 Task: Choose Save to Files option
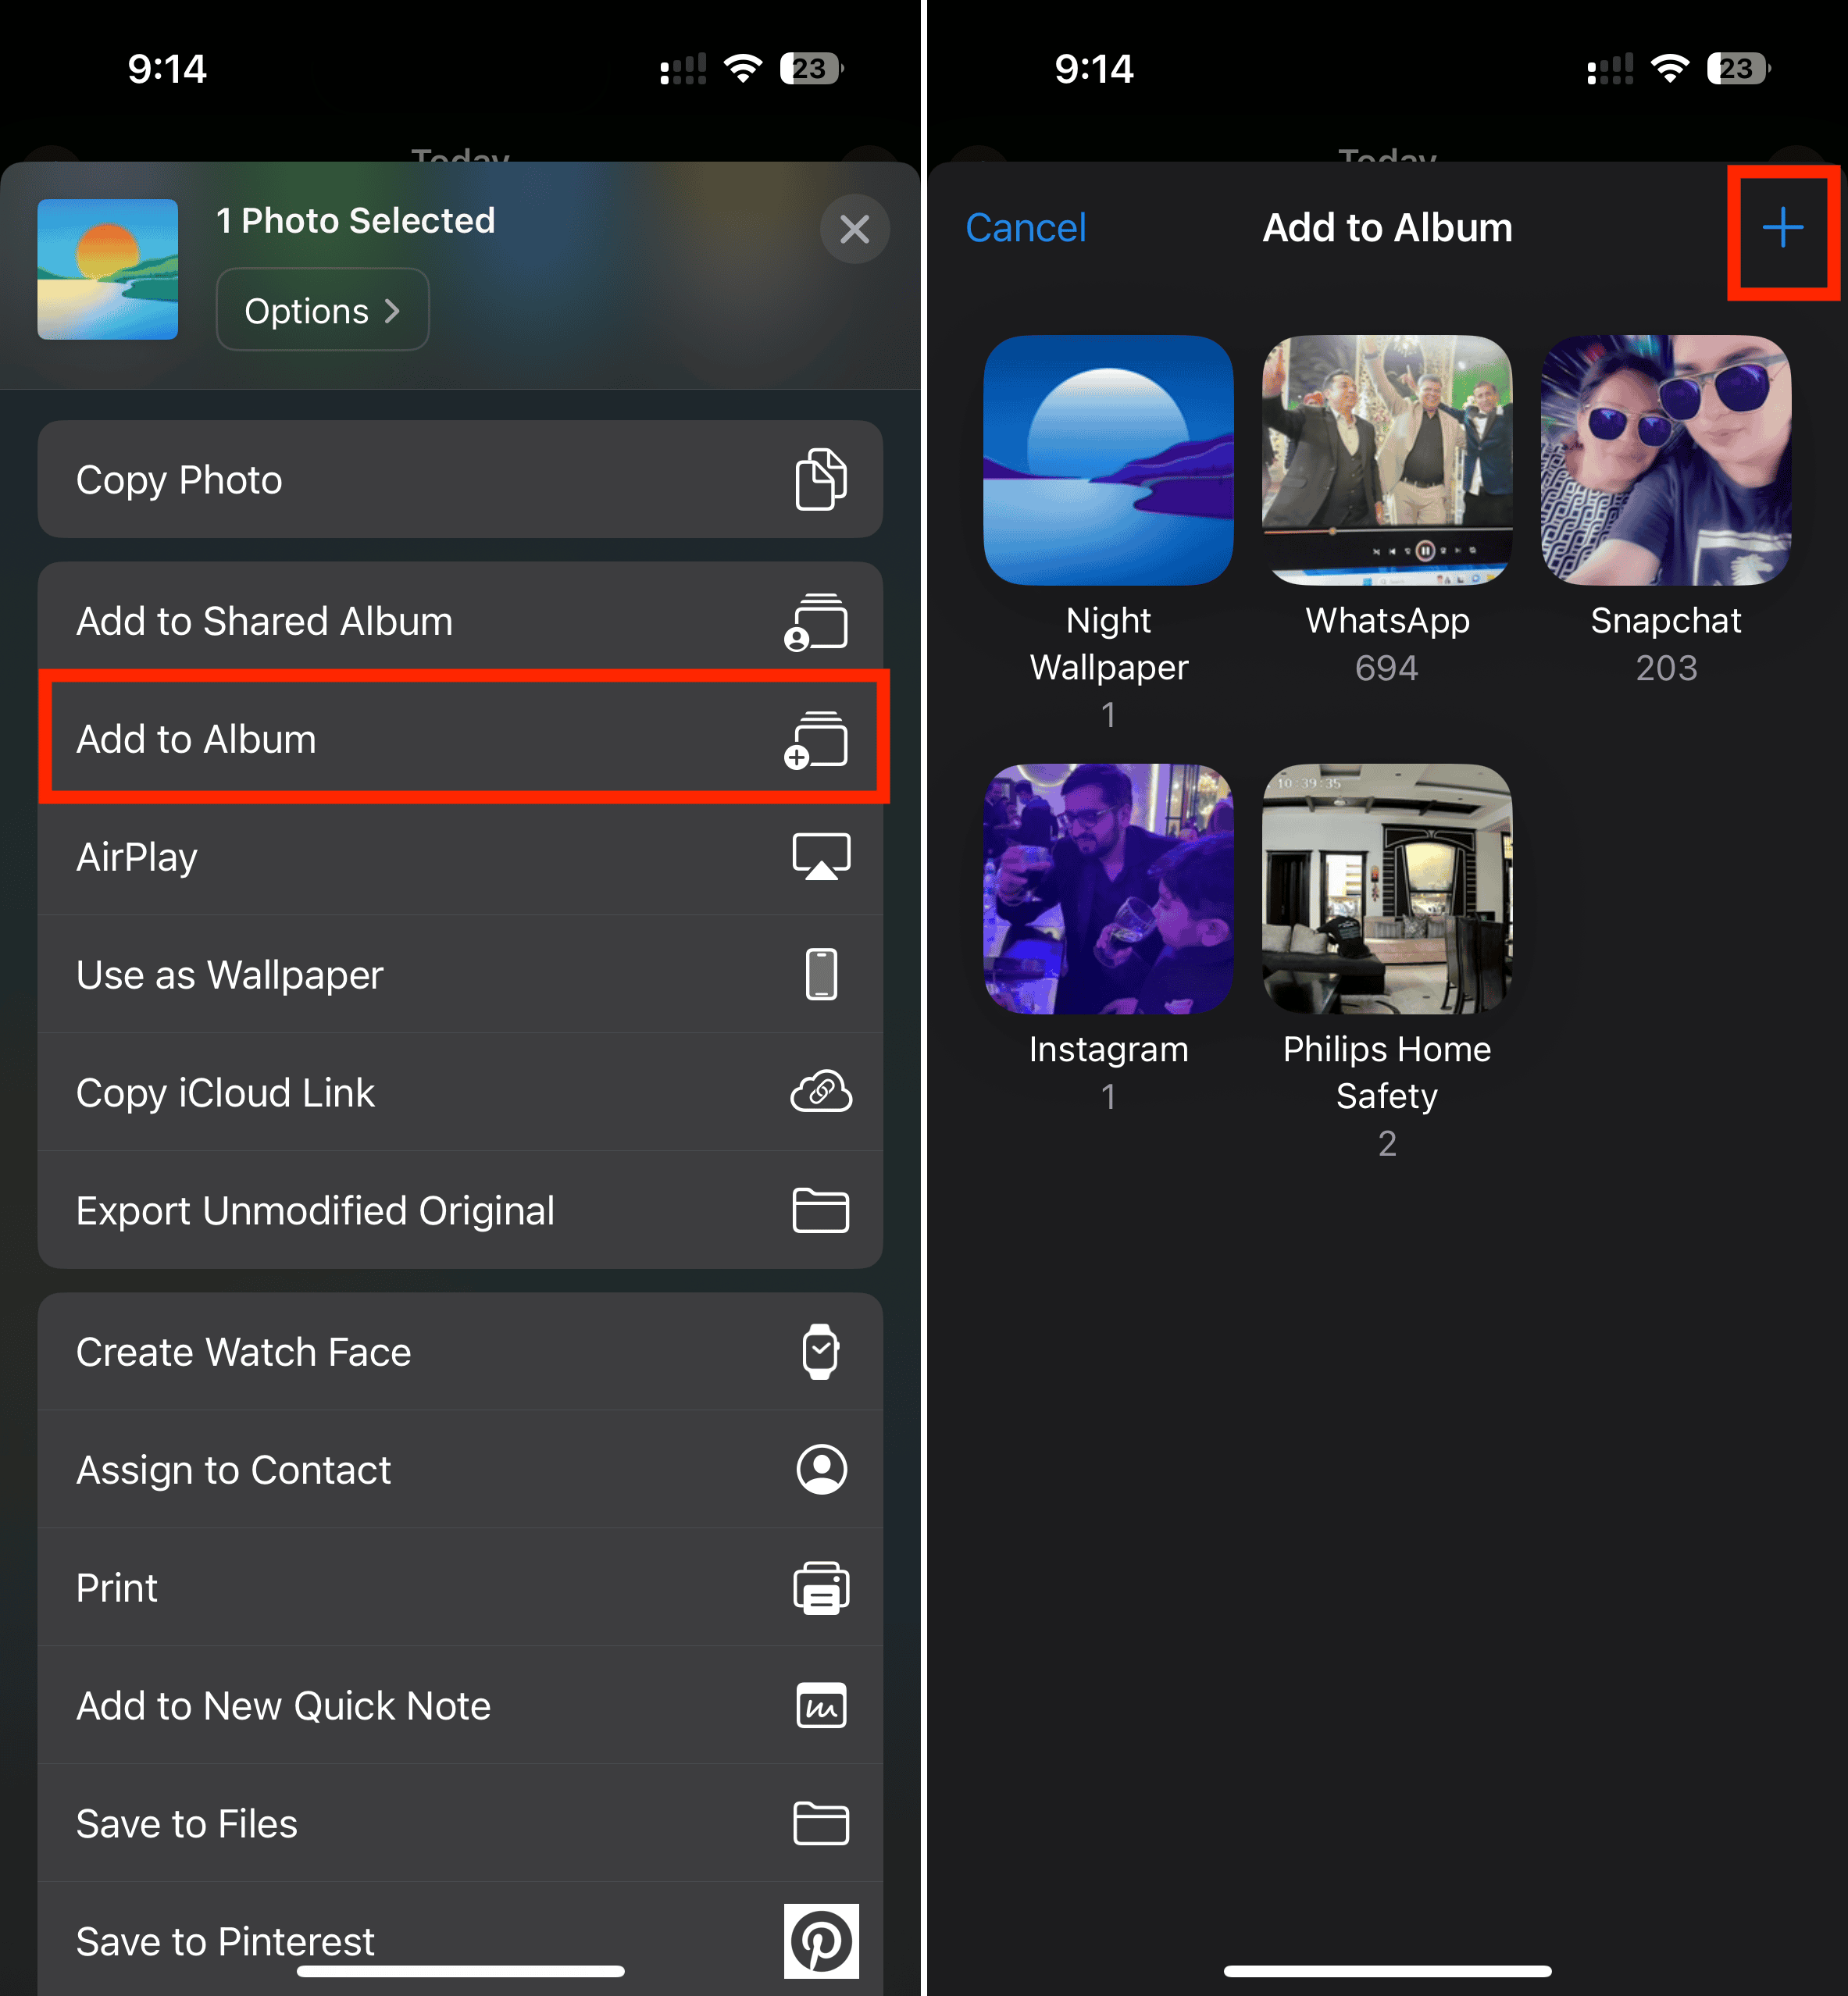460,1824
